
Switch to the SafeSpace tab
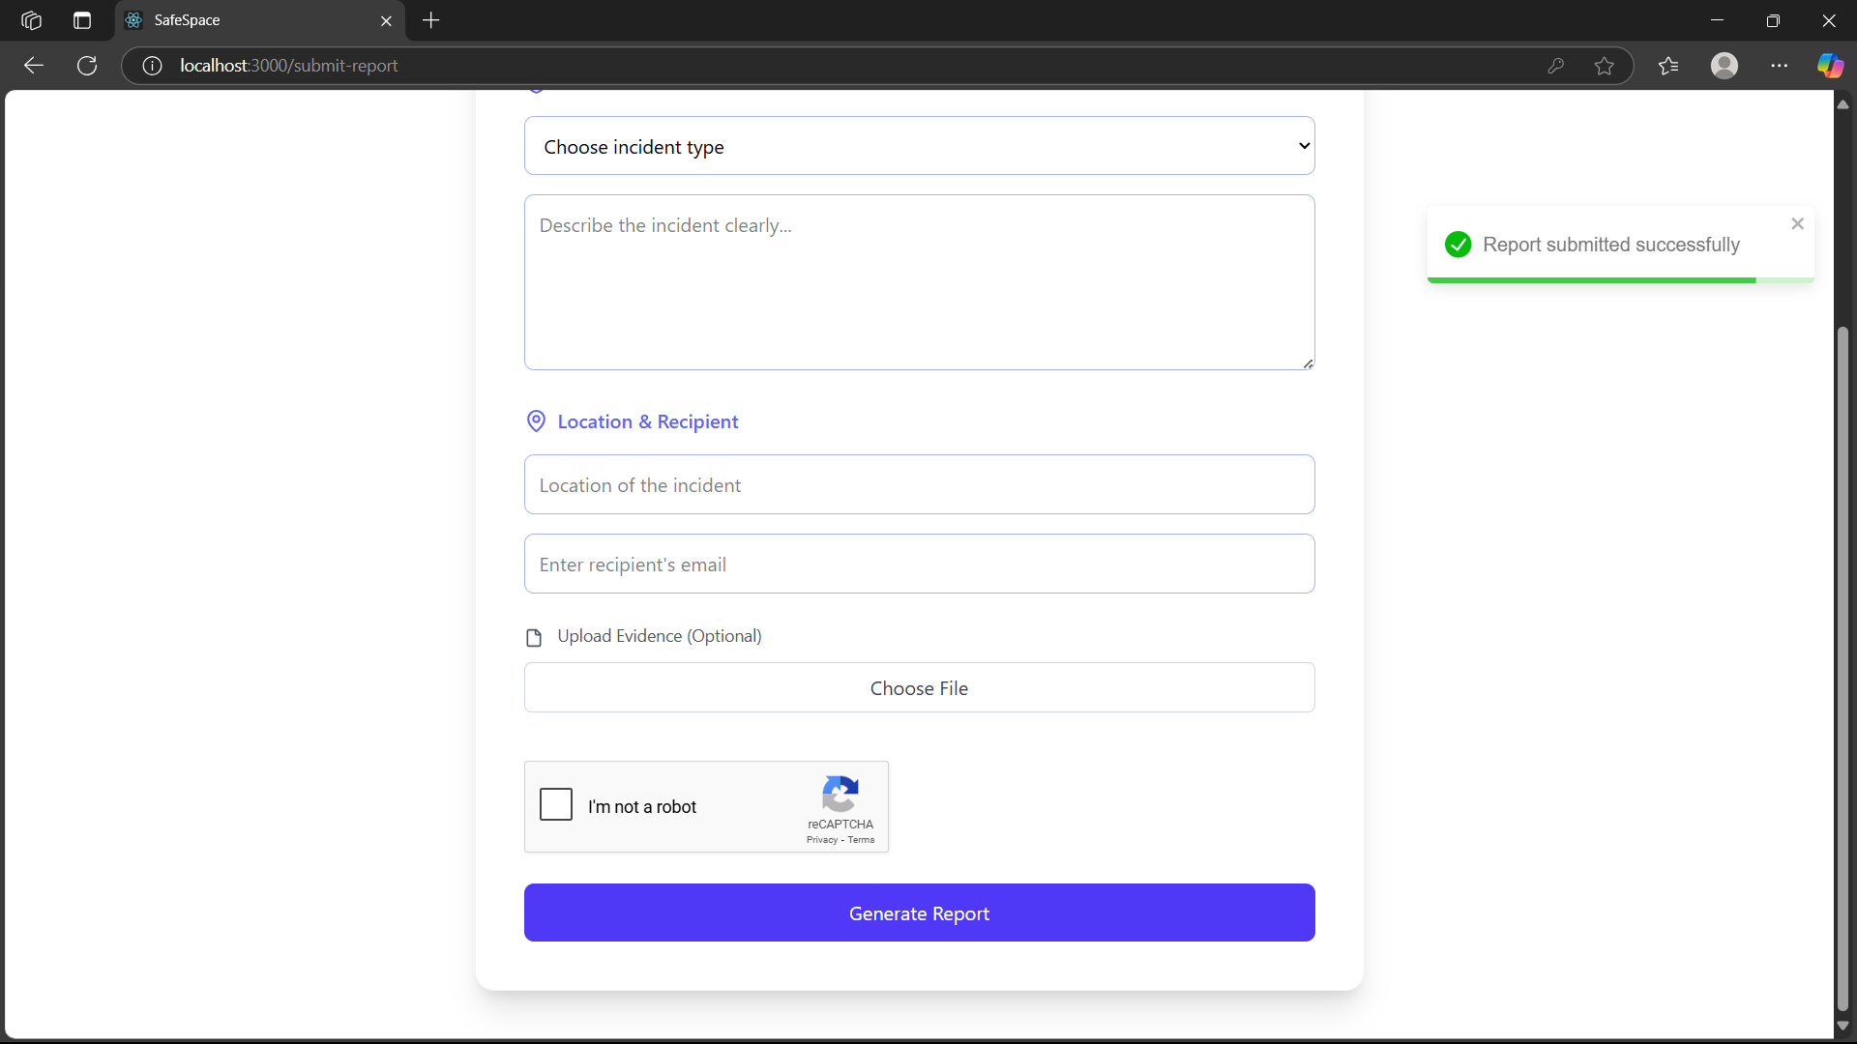(x=251, y=20)
